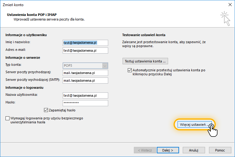This screenshot has height=157, width=235.
Task: Click the Nazwa użytkownika input field
Action: (x=85, y=95)
